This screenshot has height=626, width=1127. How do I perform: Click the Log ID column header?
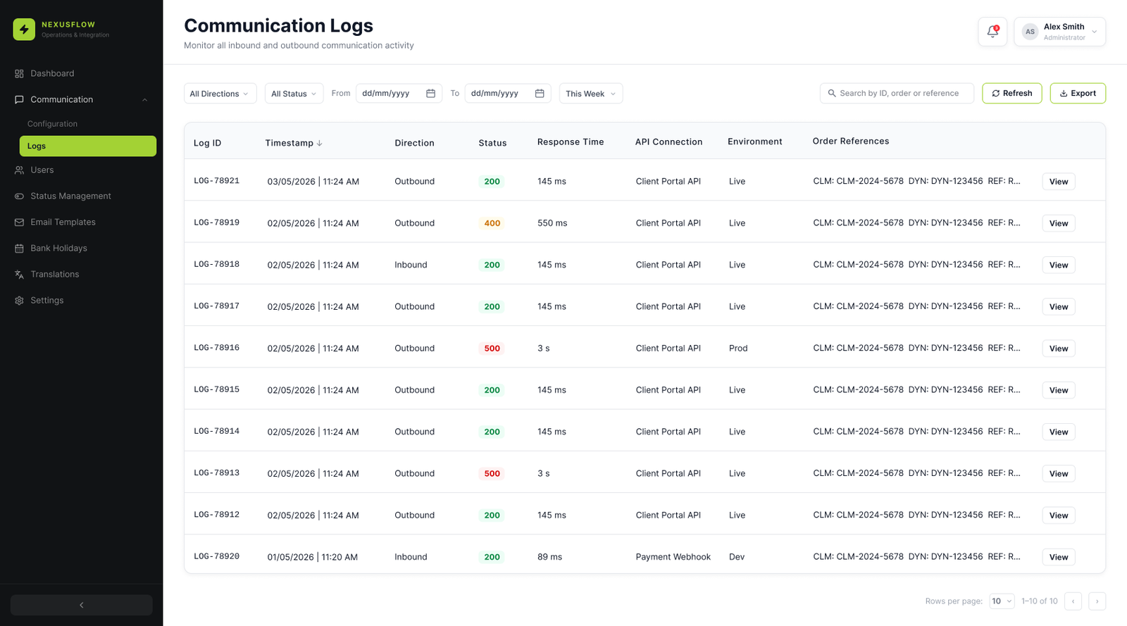(x=208, y=143)
